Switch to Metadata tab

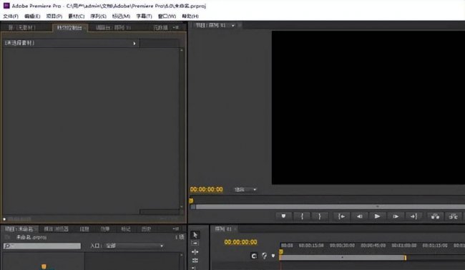coord(160,28)
